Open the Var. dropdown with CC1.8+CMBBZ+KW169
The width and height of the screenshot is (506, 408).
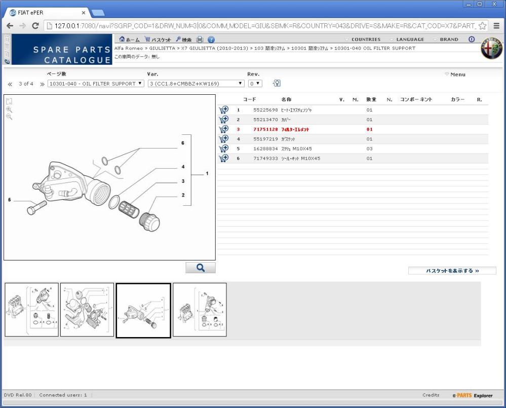(196, 84)
